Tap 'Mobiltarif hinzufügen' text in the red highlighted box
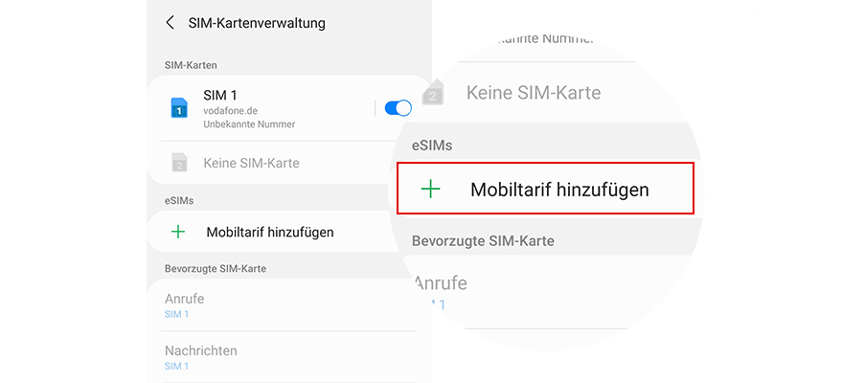 tap(559, 190)
